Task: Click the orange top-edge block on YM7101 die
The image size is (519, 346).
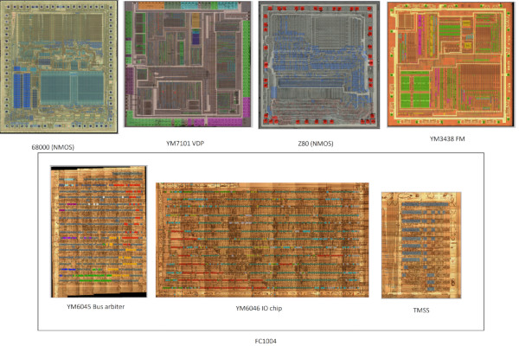Action: pos(151,5)
